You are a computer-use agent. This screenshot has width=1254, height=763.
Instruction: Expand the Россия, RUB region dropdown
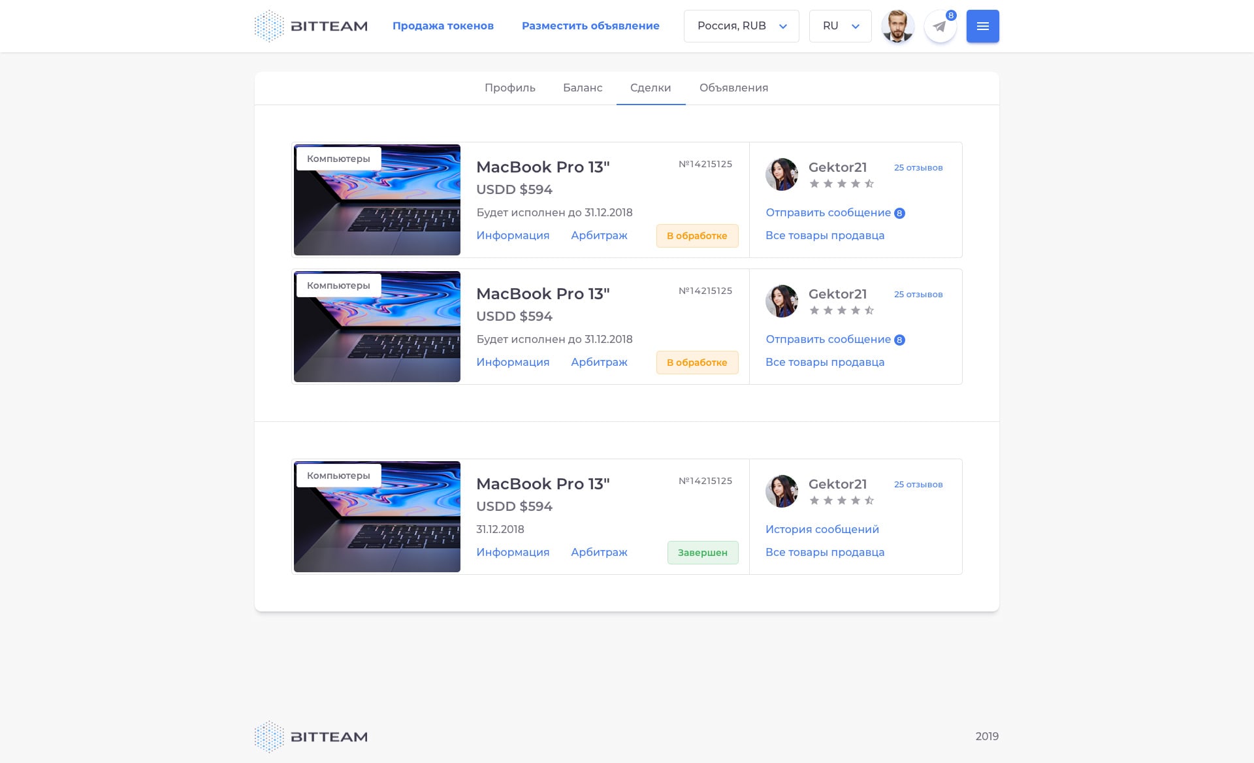coord(741,26)
